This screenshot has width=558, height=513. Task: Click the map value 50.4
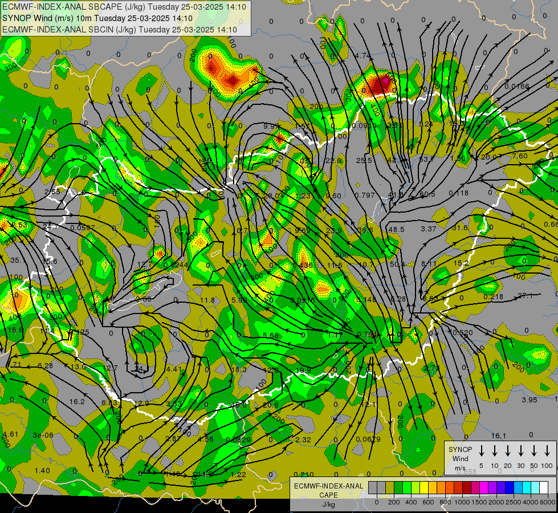tap(397, 264)
